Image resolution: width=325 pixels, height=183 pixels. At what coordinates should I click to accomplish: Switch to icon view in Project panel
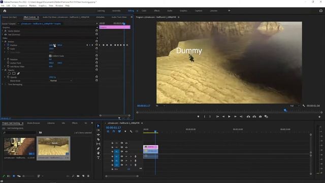[14, 176]
